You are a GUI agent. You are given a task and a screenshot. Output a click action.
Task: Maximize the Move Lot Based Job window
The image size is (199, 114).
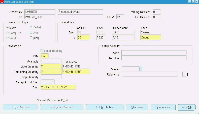click(193, 2)
